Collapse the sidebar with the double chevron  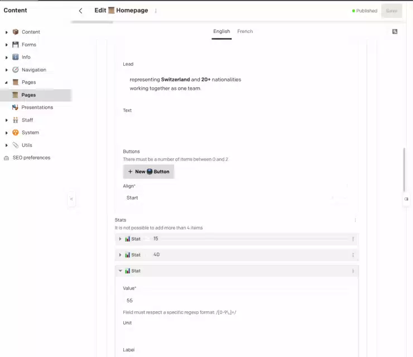click(x=71, y=199)
